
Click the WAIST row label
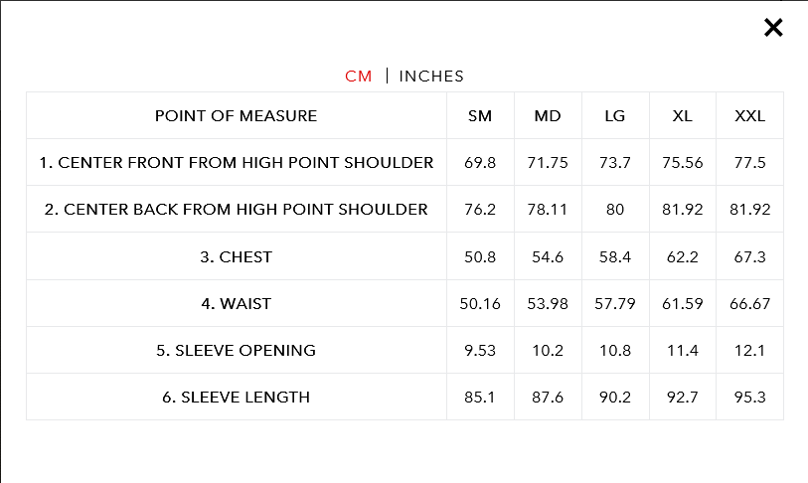236,304
